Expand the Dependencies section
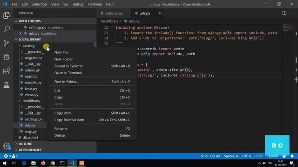 click(16, 150)
